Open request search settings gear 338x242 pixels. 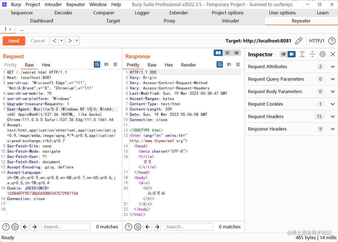click(15, 227)
